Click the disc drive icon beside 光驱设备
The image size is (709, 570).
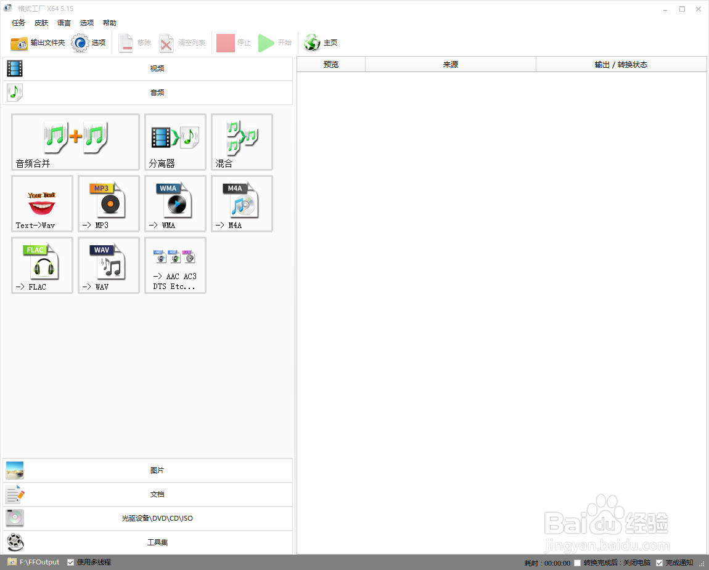tap(15, 518)
